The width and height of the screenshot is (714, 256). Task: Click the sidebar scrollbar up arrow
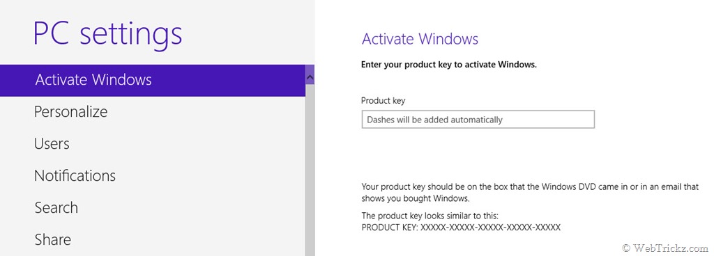pyautogui.click(x=310, y=77)
